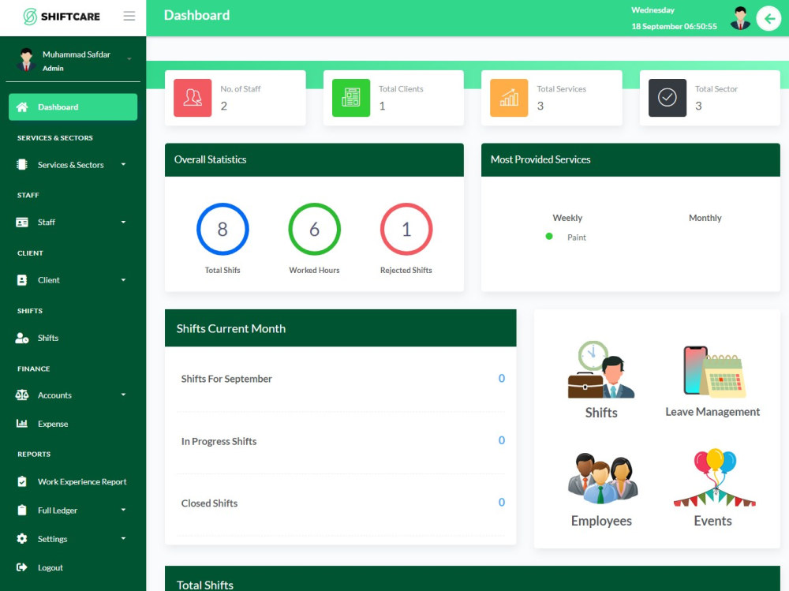
Task: Click the orange Total Services chart icon
Action: coord(509,98)
